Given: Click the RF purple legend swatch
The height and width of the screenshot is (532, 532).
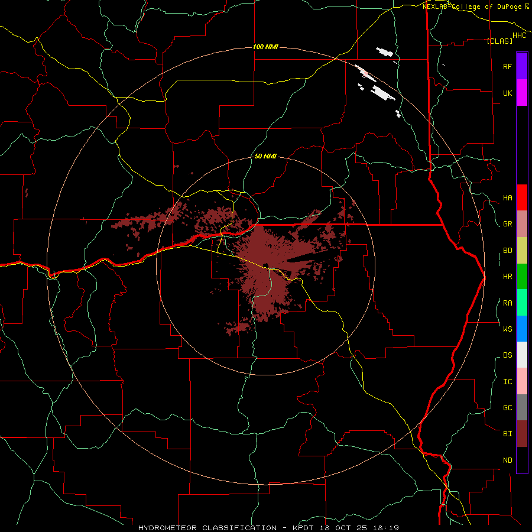Looking at the screenshot, I should tap(522, 66).
